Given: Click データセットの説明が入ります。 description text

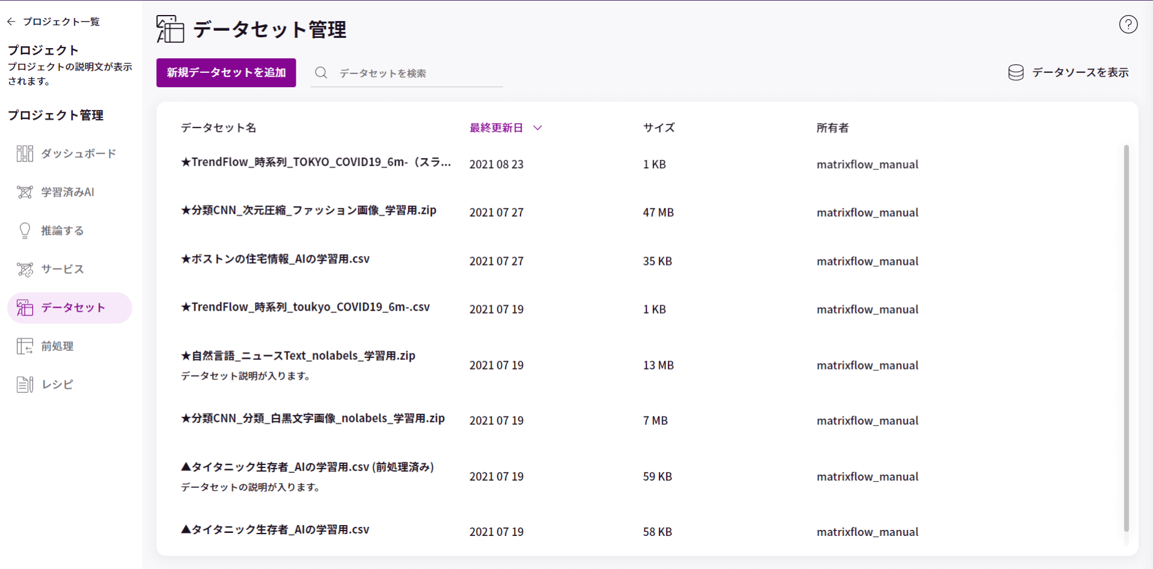Looking at the screenshot, I should pos(251,487).
